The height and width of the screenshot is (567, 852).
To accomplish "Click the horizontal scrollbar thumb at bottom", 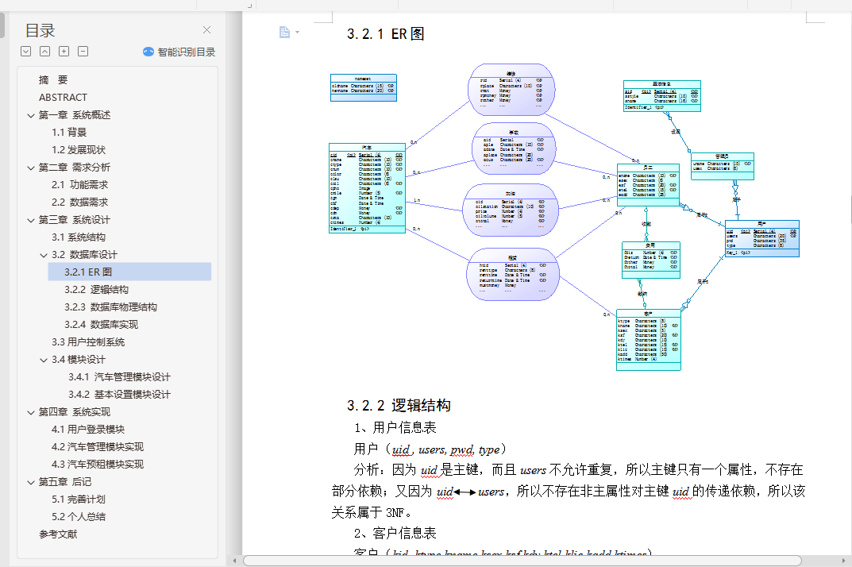I will tap(522, 561).
